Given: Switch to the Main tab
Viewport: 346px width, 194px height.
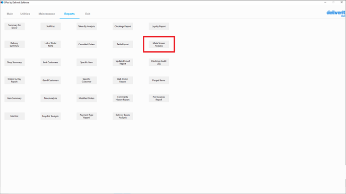Looking at the screenshot, I should [x=10, y=14].
